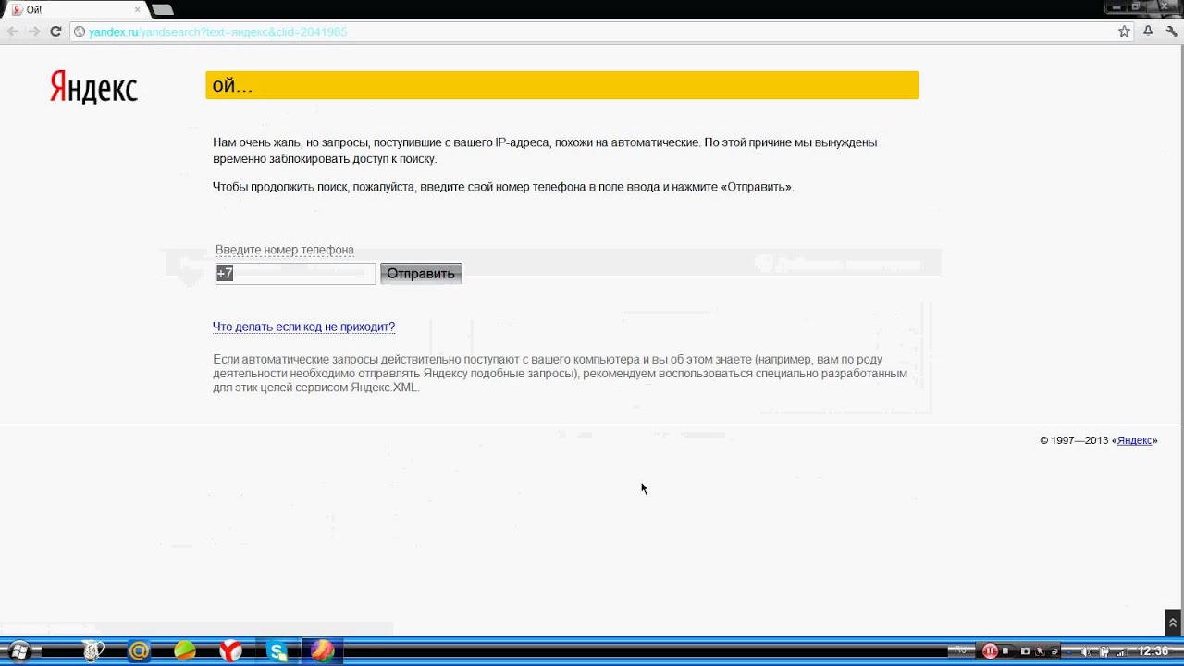The image size is (1184, 666).
Task: Click the paragraph starting 'Нам очень жаль'
Action: pos(545,151)
